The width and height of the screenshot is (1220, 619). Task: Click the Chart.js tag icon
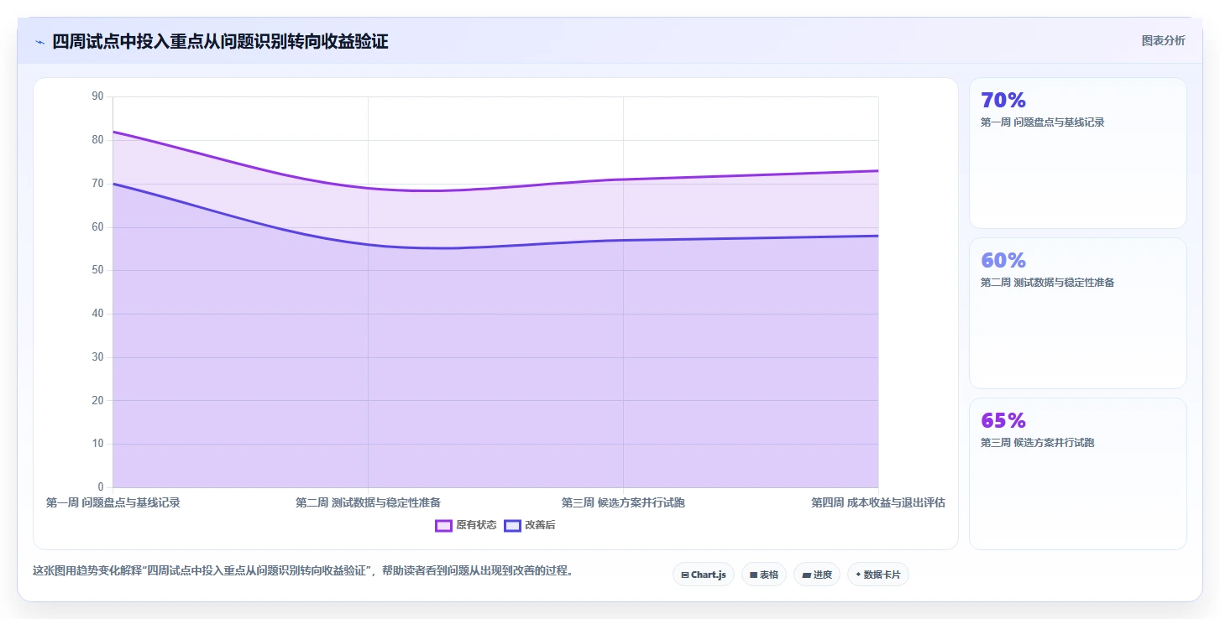[685, 575]
